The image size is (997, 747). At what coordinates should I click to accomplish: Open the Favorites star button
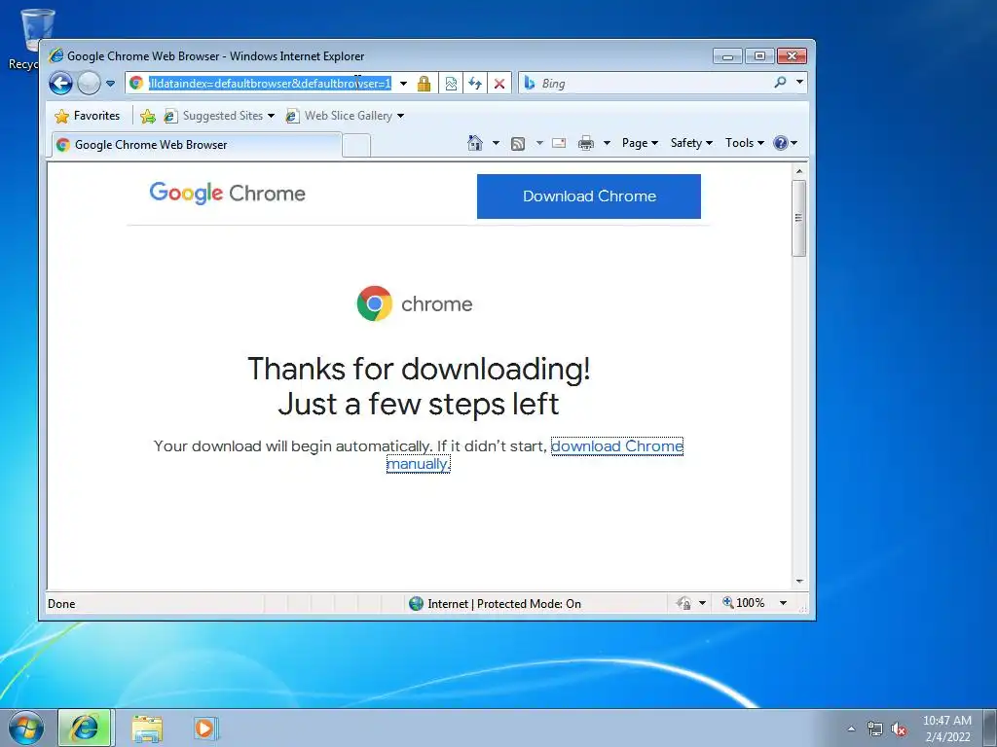[x=88, y=116]
